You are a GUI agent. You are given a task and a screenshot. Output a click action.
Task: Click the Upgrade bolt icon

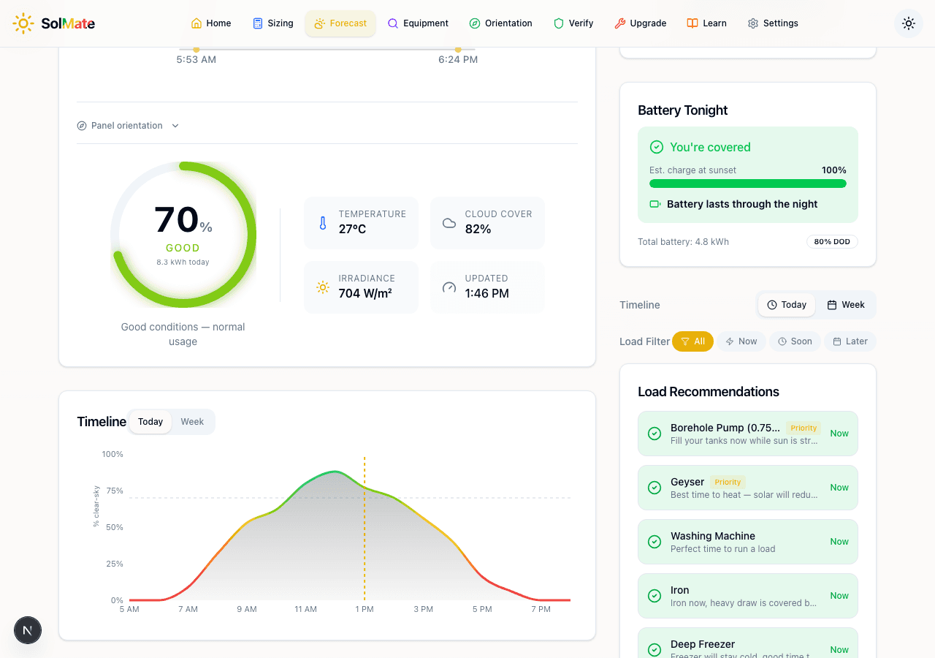coord(621,23)
